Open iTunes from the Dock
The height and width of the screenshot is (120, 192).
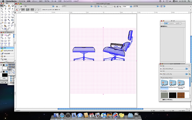point(103,115)
